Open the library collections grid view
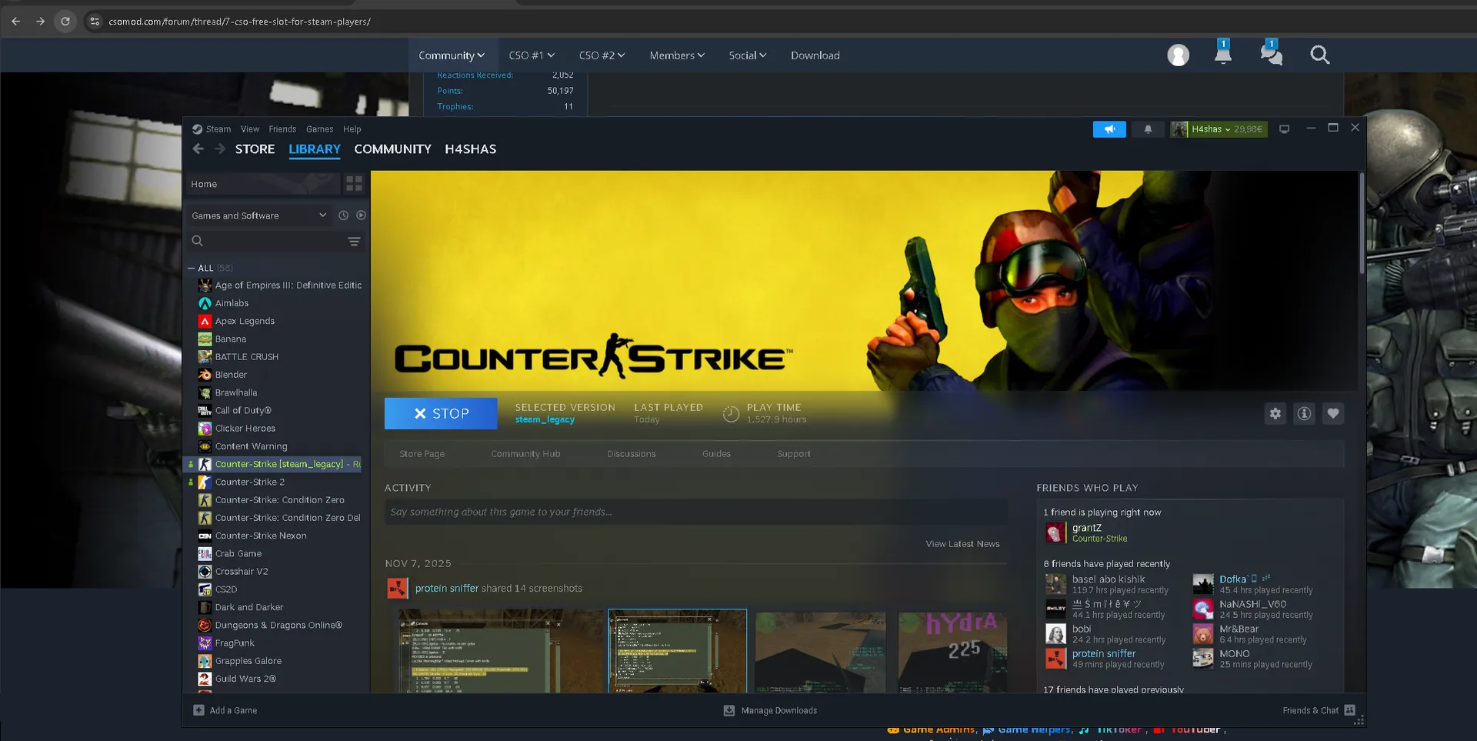This screenshot has width=1477, height=741. [354, 184]
